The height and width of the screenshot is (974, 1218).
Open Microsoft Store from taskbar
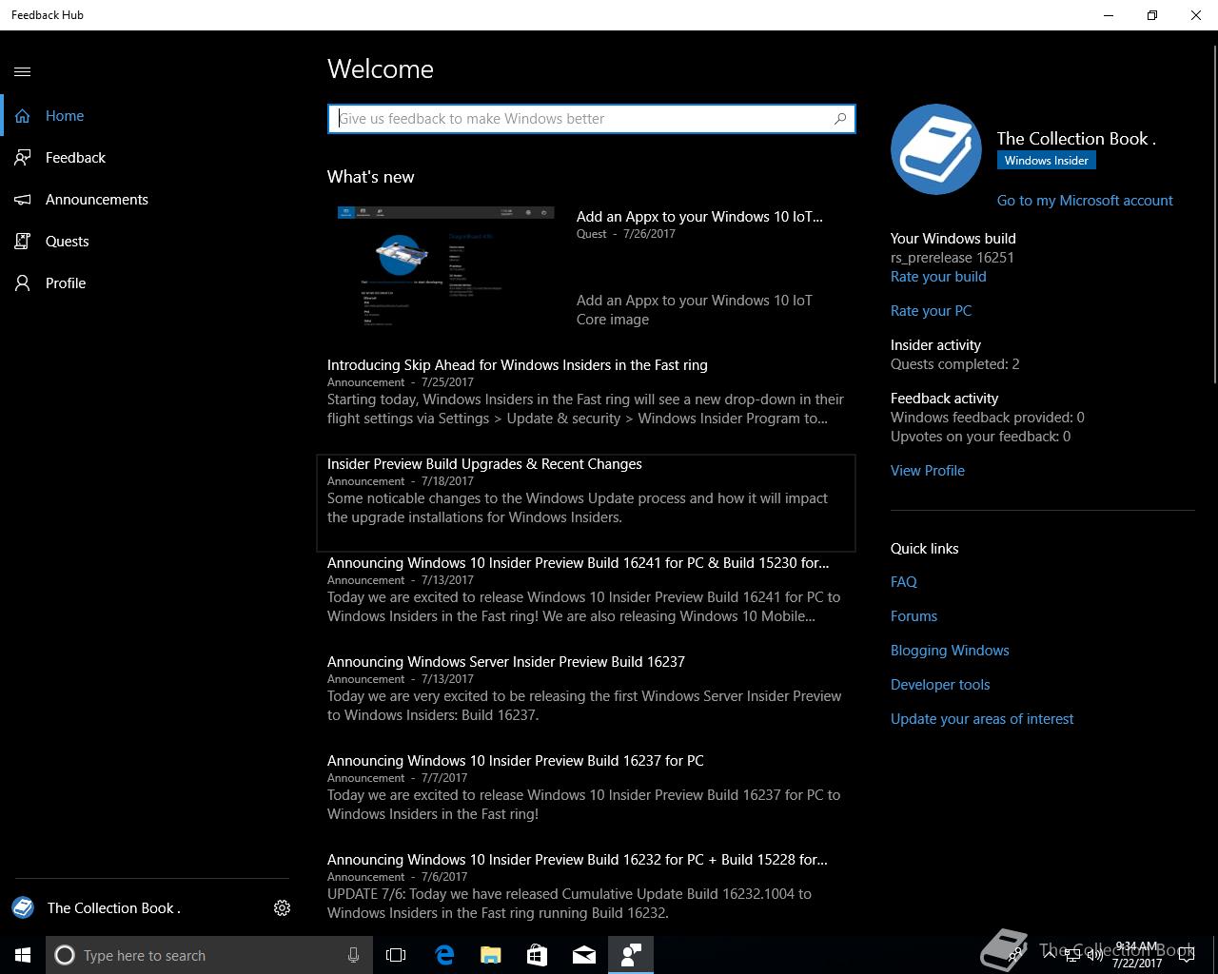pyautogui.click(x=537, y=955)
